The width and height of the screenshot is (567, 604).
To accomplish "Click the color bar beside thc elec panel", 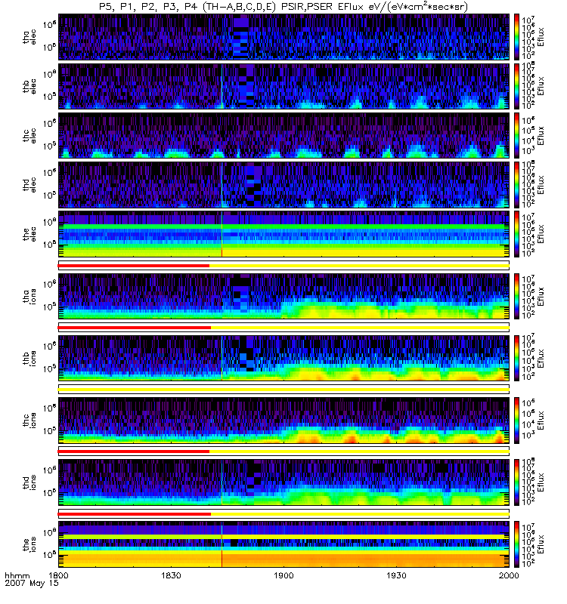I will 516,136.
